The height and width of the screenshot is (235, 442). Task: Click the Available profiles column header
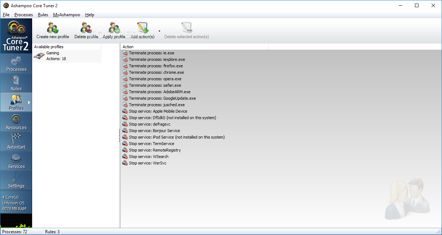[x=67, y=47]
